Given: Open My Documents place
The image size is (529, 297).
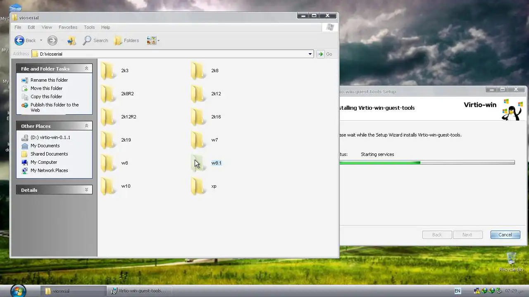Looking at the screenshot, I should pyautogui.click(x=45, y=146).
